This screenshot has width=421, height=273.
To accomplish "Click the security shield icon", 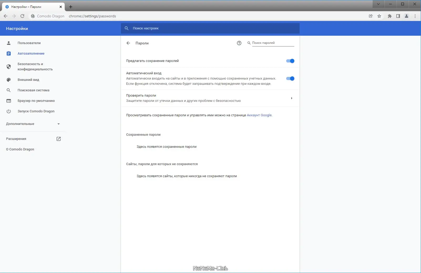I will tap(9, 67).
